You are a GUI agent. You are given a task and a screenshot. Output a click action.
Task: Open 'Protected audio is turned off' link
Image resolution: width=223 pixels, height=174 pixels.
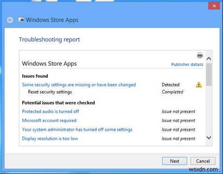pos(51,112)
